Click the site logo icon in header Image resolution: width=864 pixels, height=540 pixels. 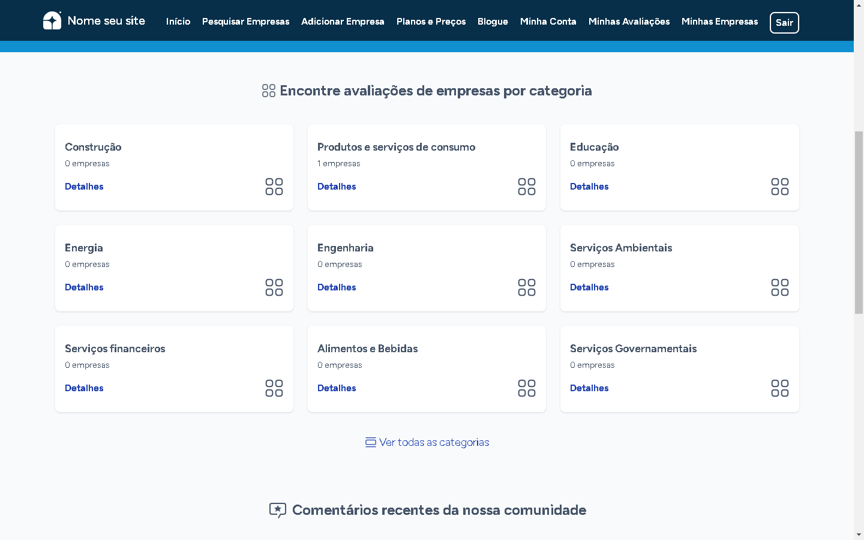(x=52, y=20)
